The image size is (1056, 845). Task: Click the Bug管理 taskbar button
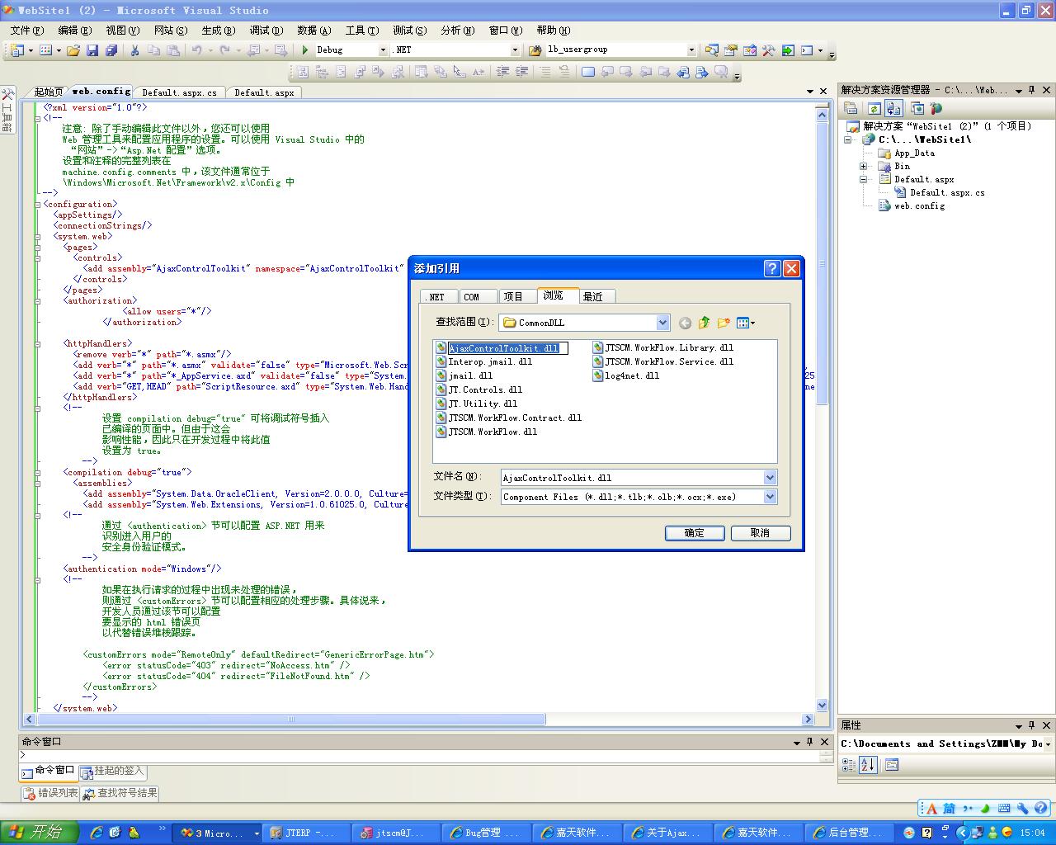tap(486, 833)
